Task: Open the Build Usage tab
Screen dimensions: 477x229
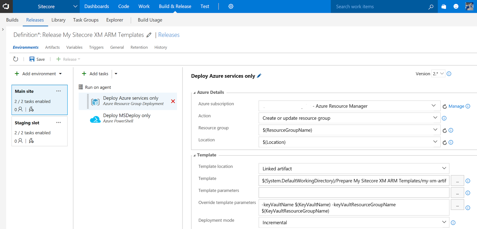Action: 150,20
